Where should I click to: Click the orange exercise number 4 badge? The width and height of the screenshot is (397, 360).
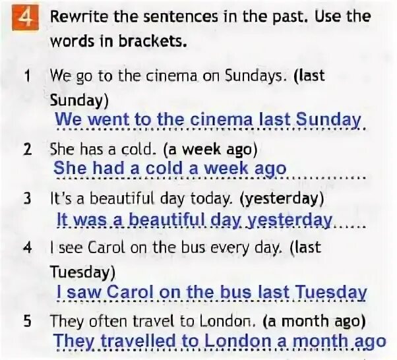pos(25,17)
